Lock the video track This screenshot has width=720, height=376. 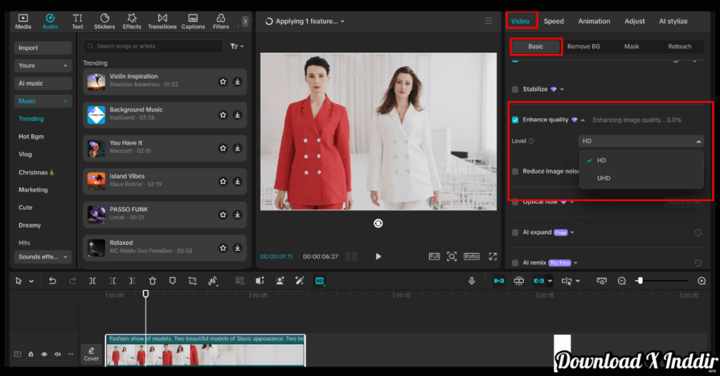[31, 354]
